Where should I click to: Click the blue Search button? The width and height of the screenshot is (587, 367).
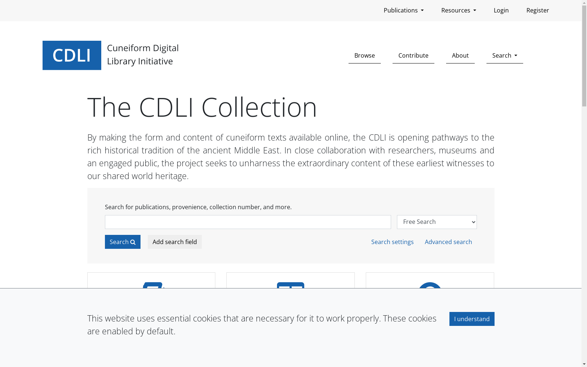pos(123,242)
